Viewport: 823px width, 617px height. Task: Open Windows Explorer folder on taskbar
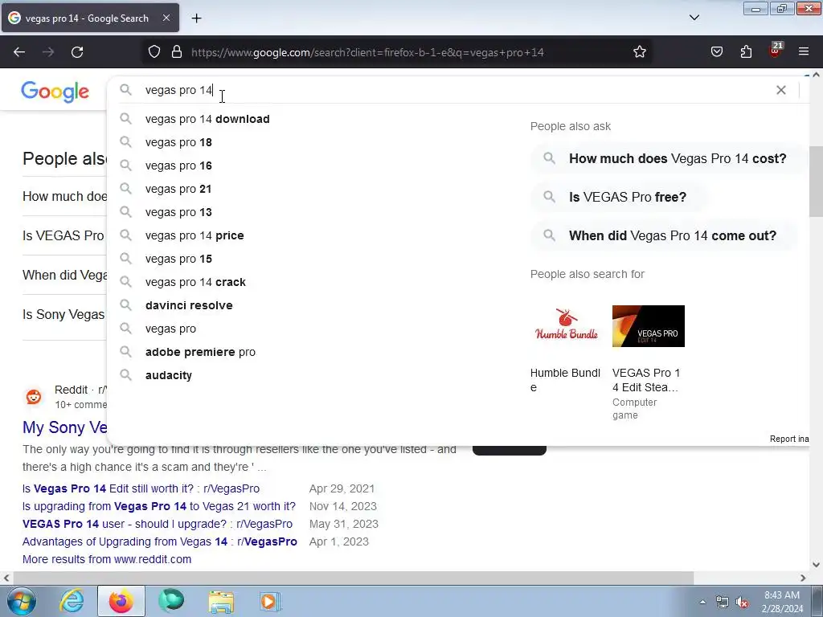(x=221, y=601)
